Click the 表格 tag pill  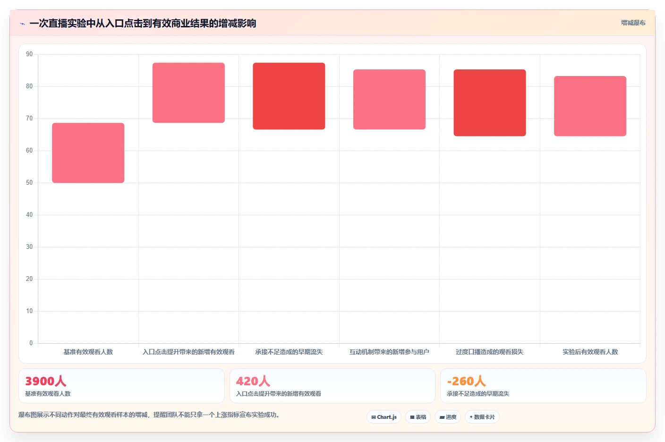[418, 417]
